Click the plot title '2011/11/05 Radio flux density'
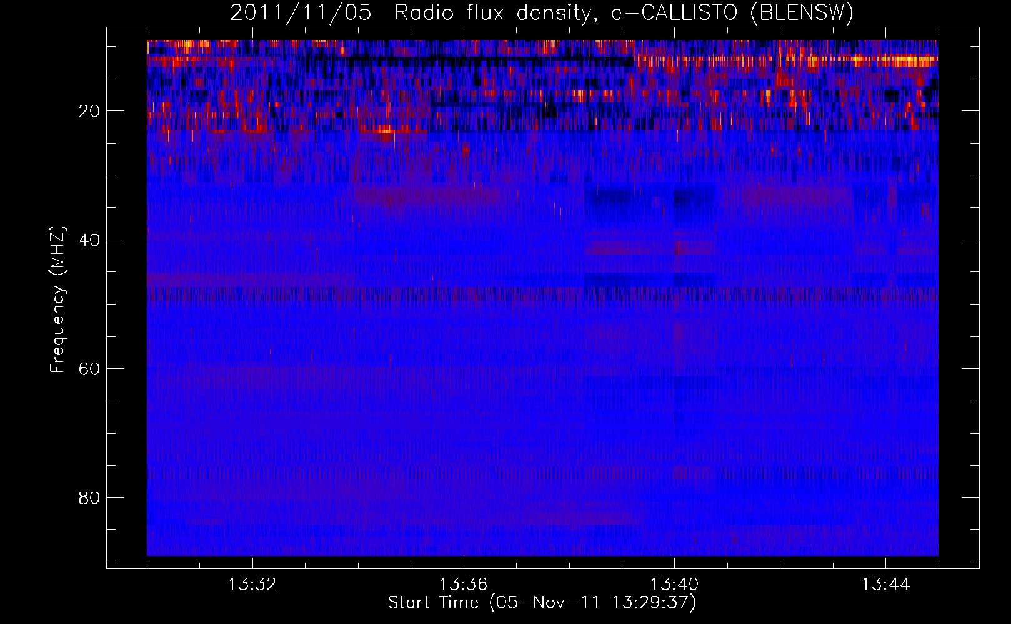This screenshot has height=624, width=1011. pos(542,13)
